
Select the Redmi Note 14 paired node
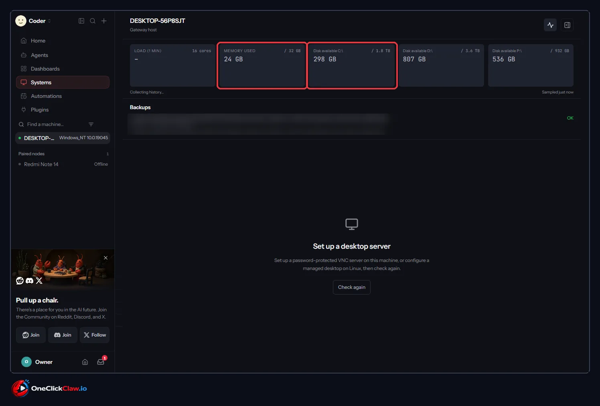(63, 164)
